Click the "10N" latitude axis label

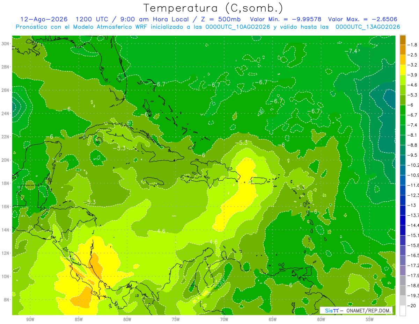(6, 276)
